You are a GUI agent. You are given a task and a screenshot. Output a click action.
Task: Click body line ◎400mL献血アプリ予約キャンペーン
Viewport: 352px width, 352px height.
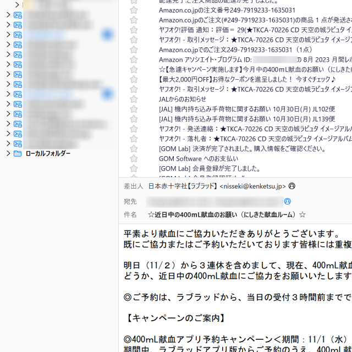(238, 339)
